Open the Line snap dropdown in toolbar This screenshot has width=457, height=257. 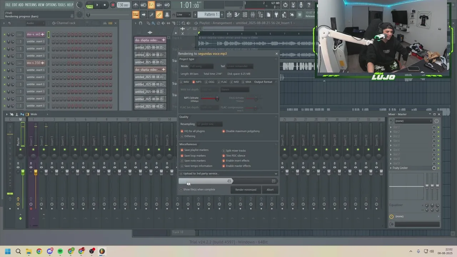[x=184, y=15]
